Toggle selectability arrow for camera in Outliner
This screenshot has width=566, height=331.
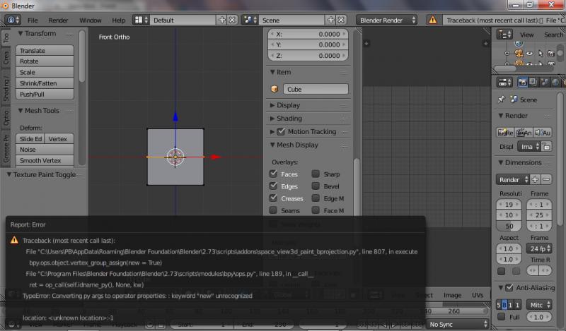point(541,54)
